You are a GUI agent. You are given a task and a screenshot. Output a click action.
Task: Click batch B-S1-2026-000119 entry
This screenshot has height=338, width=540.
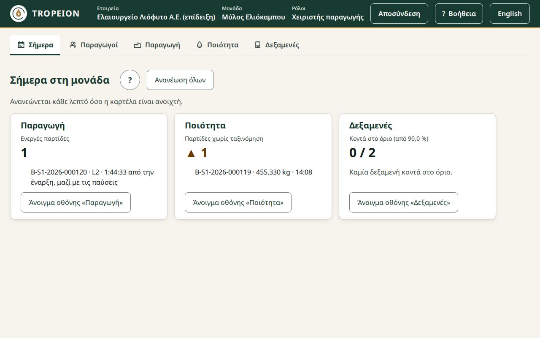pyautogui.click(x=254, y=172)
